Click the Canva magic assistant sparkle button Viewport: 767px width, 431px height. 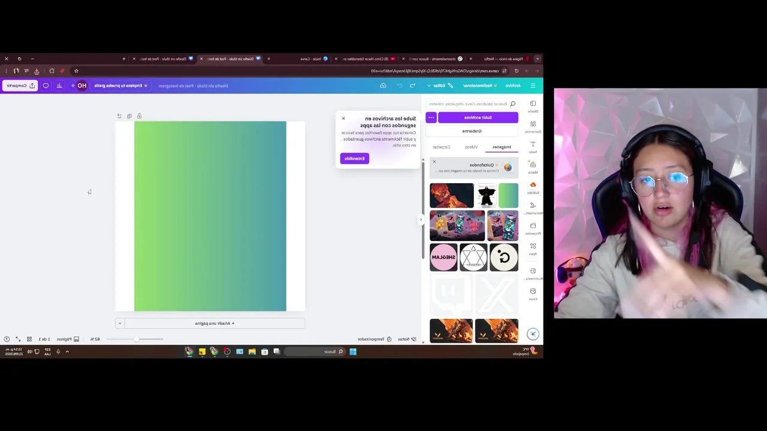point(533,334)
